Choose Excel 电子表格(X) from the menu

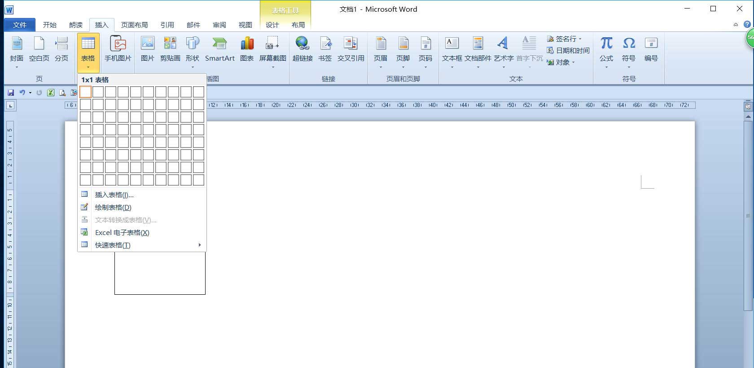click(142, 232)
